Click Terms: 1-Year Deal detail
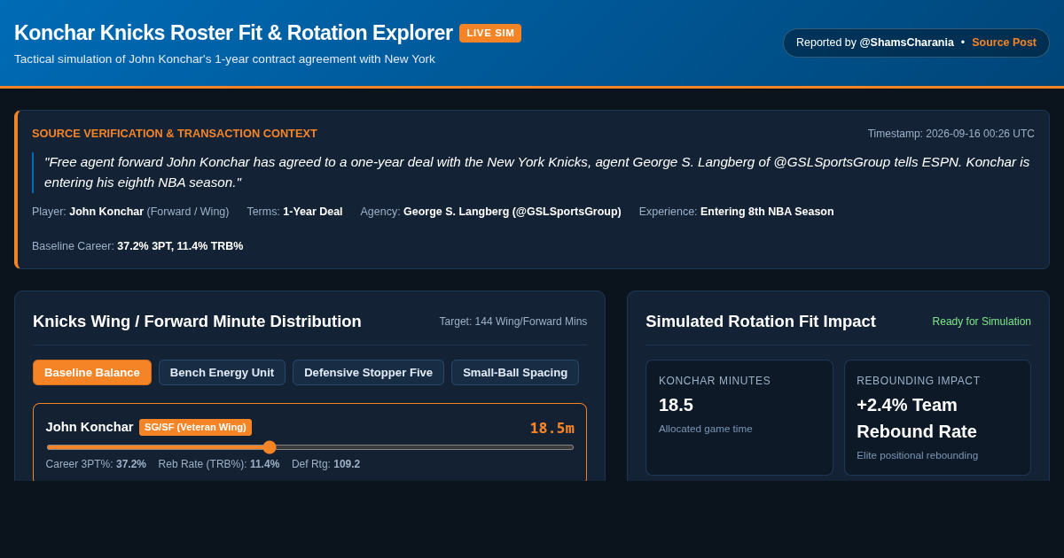 [x=294, y=212]
